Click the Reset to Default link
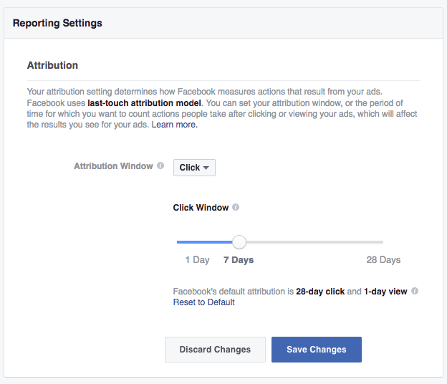The height and width of the screenshot is (384, 447). click(x=204, y=302)
